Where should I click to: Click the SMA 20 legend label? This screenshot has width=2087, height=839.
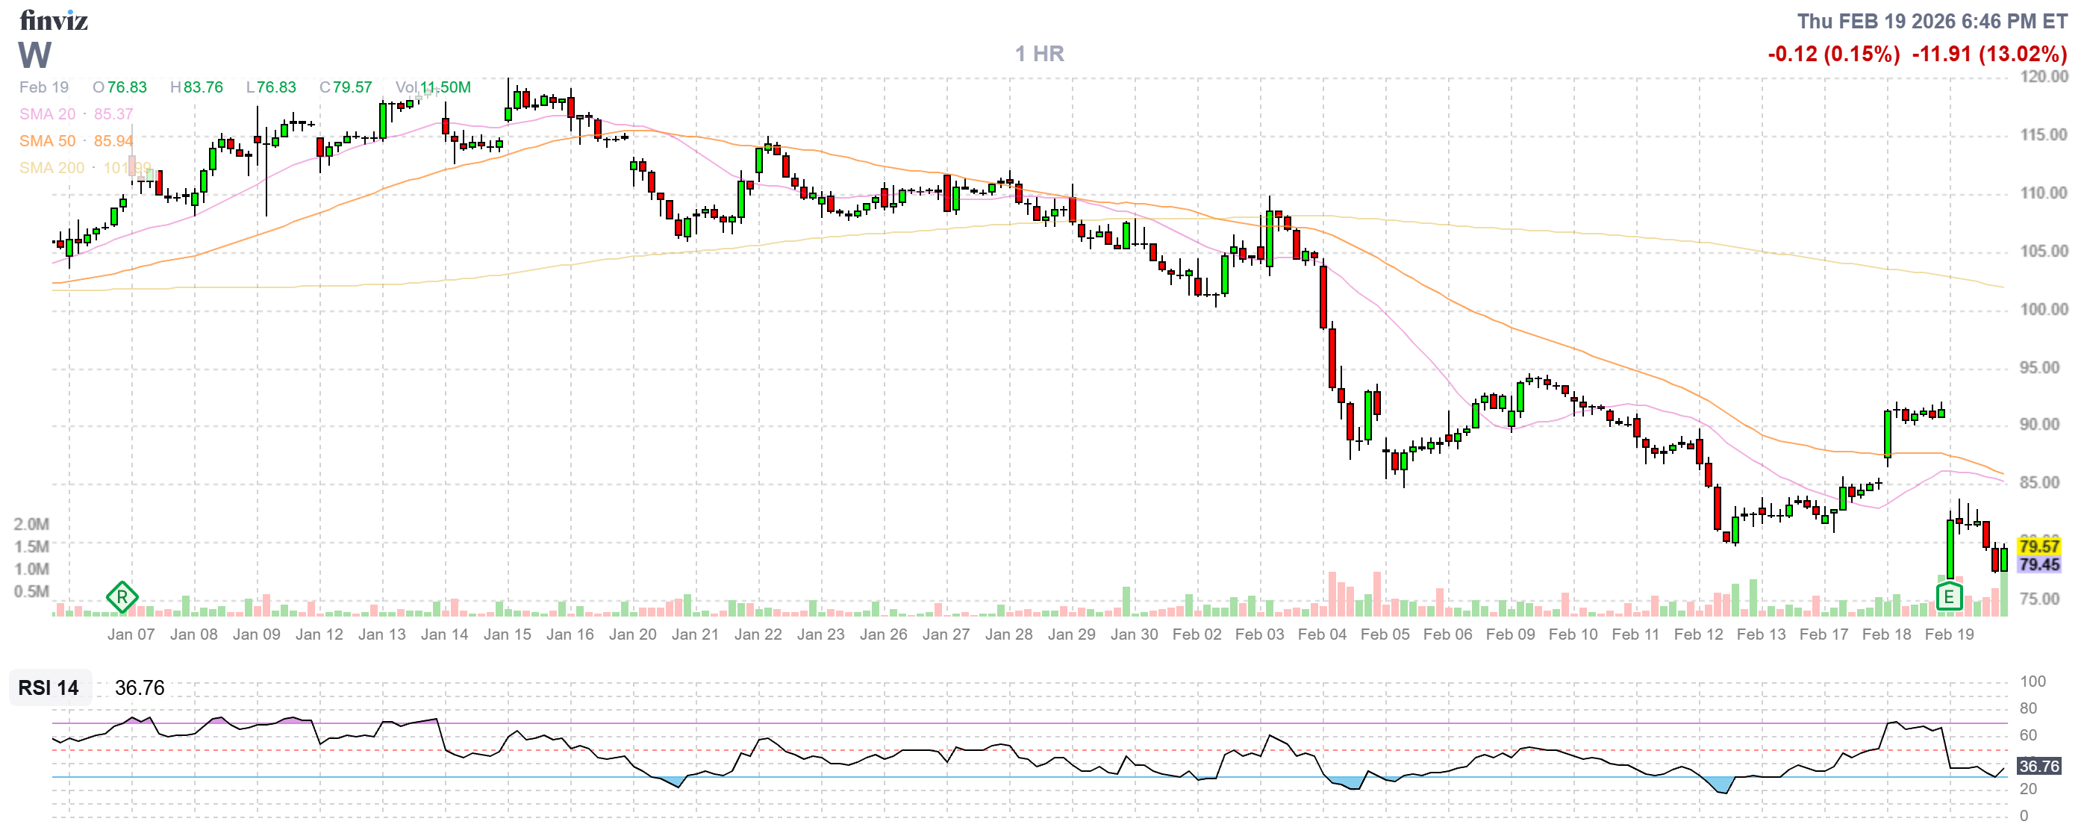(47, 114)
